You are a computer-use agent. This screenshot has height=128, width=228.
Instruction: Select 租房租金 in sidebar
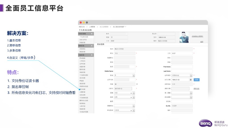(x=82, y=103)
